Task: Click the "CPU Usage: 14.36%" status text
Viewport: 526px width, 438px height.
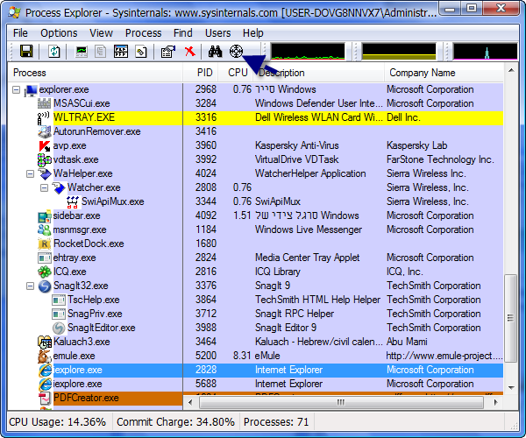Action: [57, 422]
